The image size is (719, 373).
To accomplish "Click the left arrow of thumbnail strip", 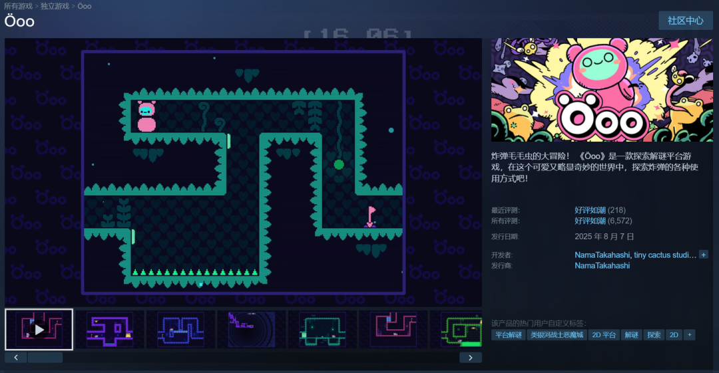I will tap(16, 358).
